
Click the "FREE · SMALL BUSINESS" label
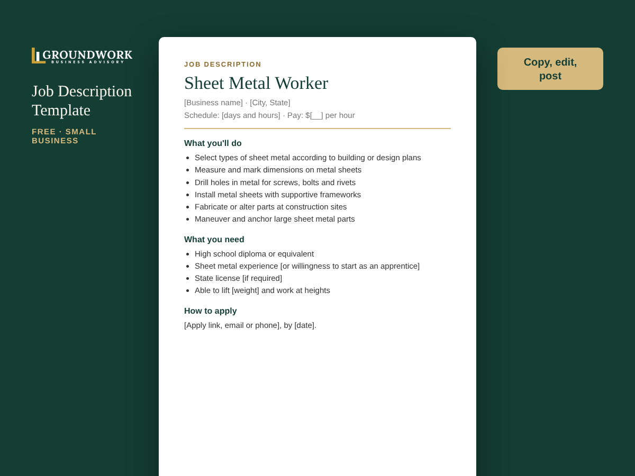click(x=64, y=136)
